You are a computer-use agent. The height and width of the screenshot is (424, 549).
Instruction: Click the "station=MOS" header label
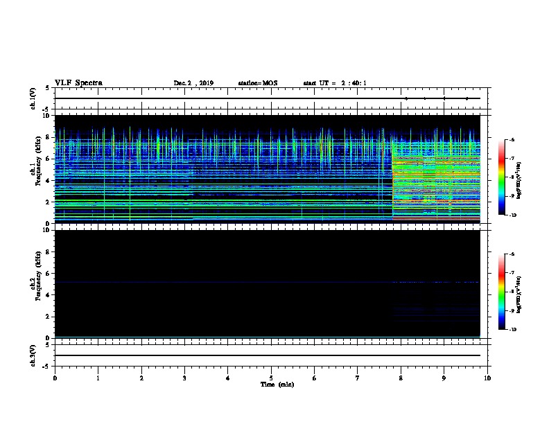tap(258, 83)
